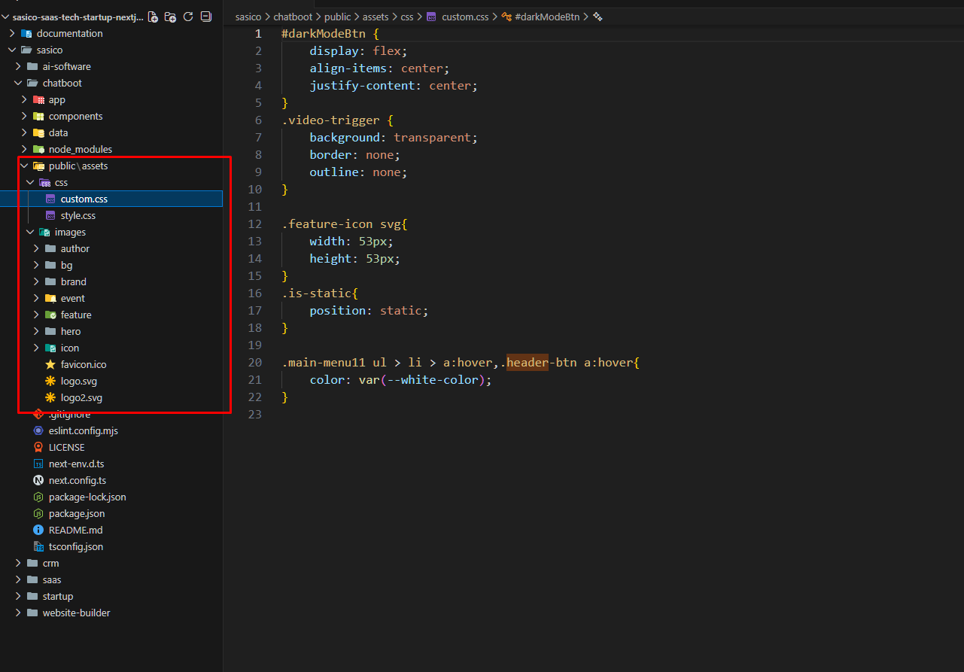Screen dimensions: 964x672
Task: Select custom.css in the file tree
Action: coord(111,199)
